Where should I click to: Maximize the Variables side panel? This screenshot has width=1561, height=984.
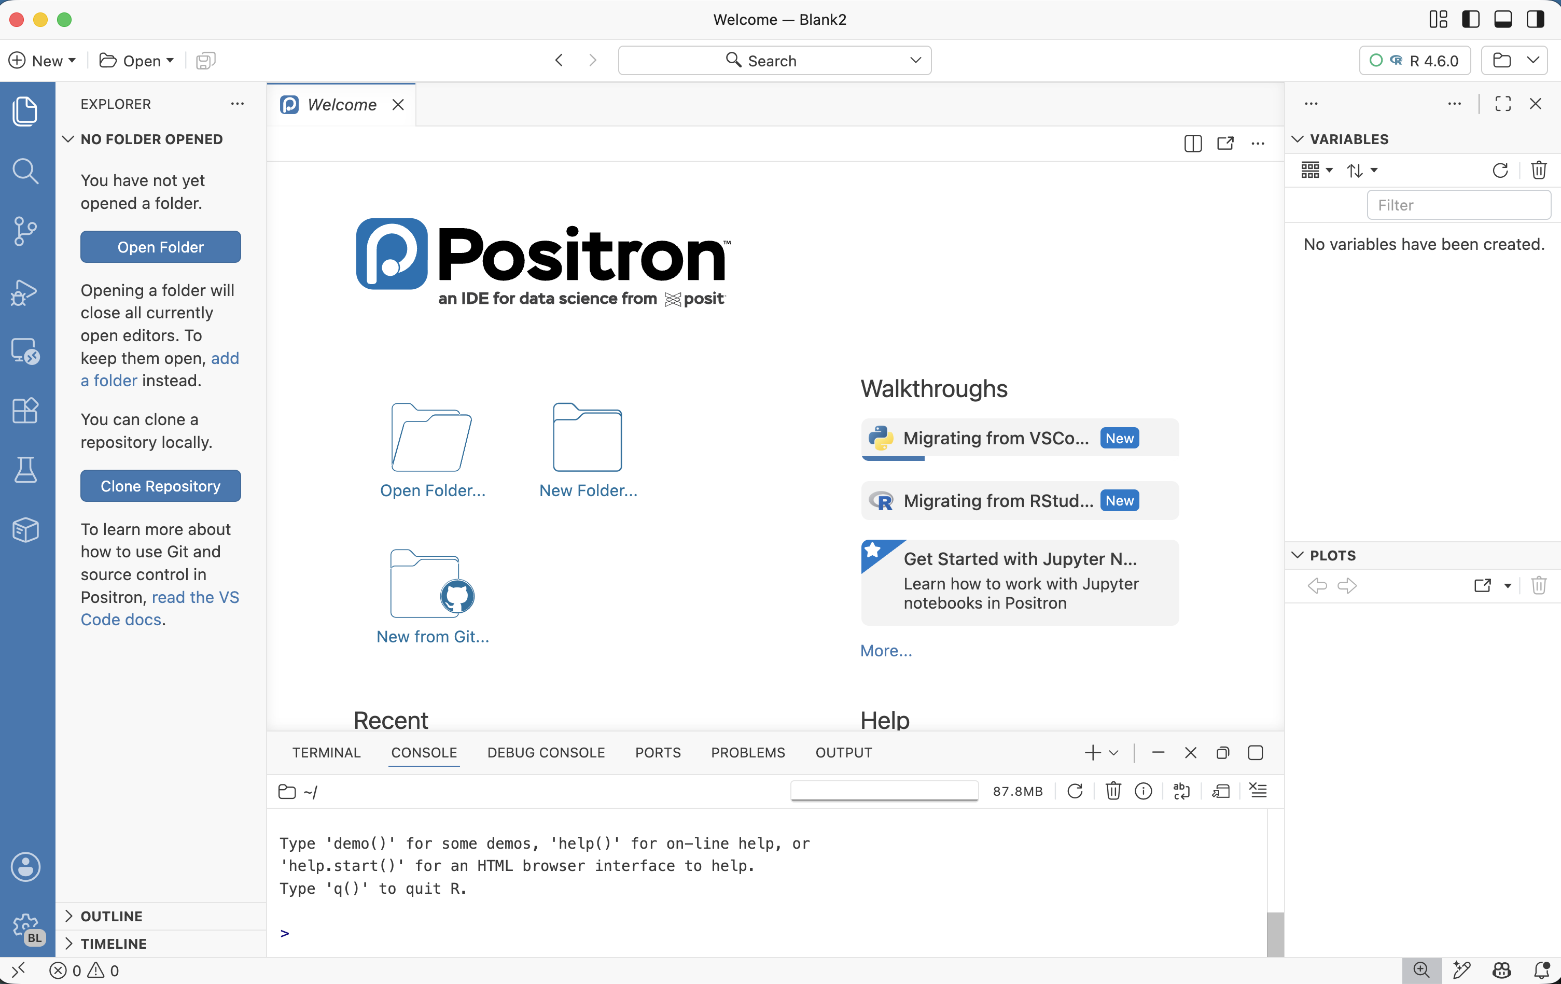point(1503,104)
